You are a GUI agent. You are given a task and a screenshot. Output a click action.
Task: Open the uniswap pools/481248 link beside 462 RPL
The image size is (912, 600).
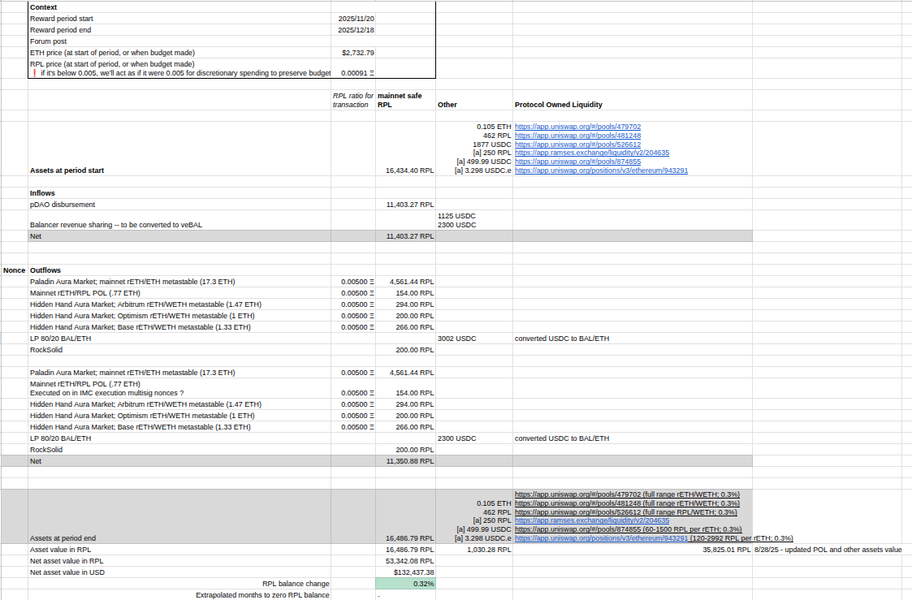(577, 136)
